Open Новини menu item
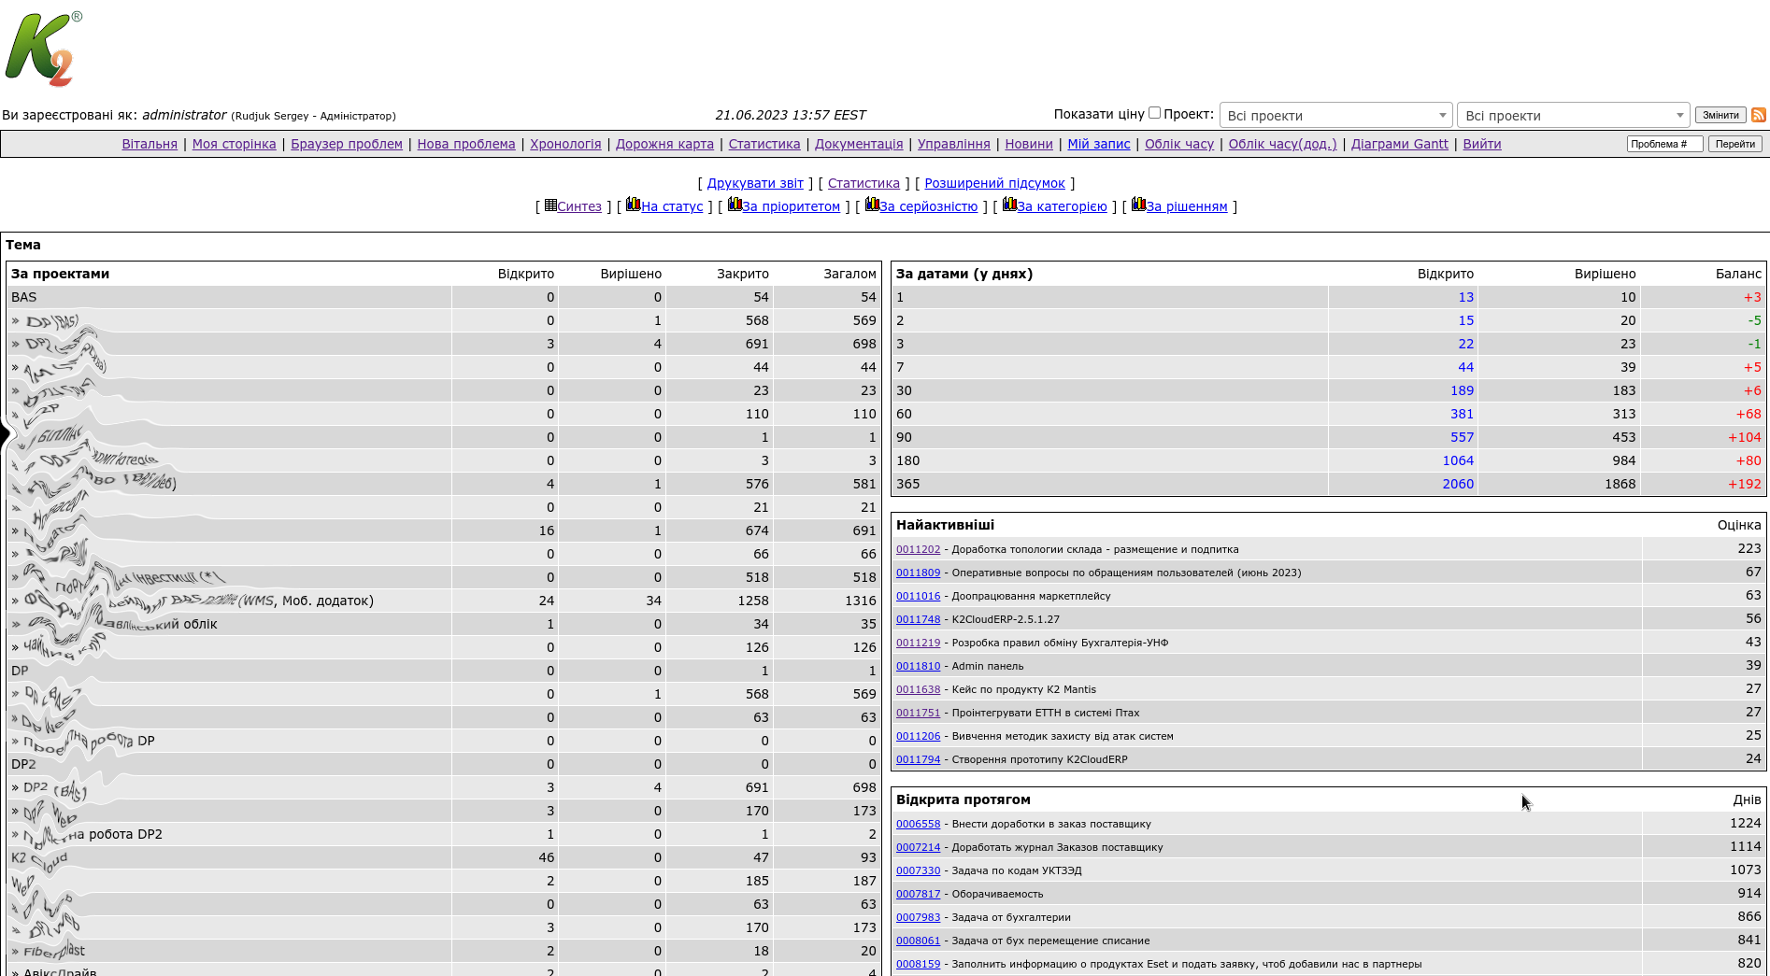This screenshot has width=1770, height=976. [x=1029, y=144]
